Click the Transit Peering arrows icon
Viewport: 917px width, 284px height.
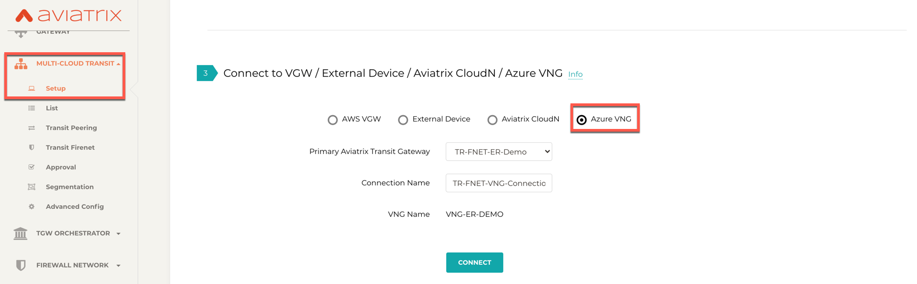[x=31, y=128]
